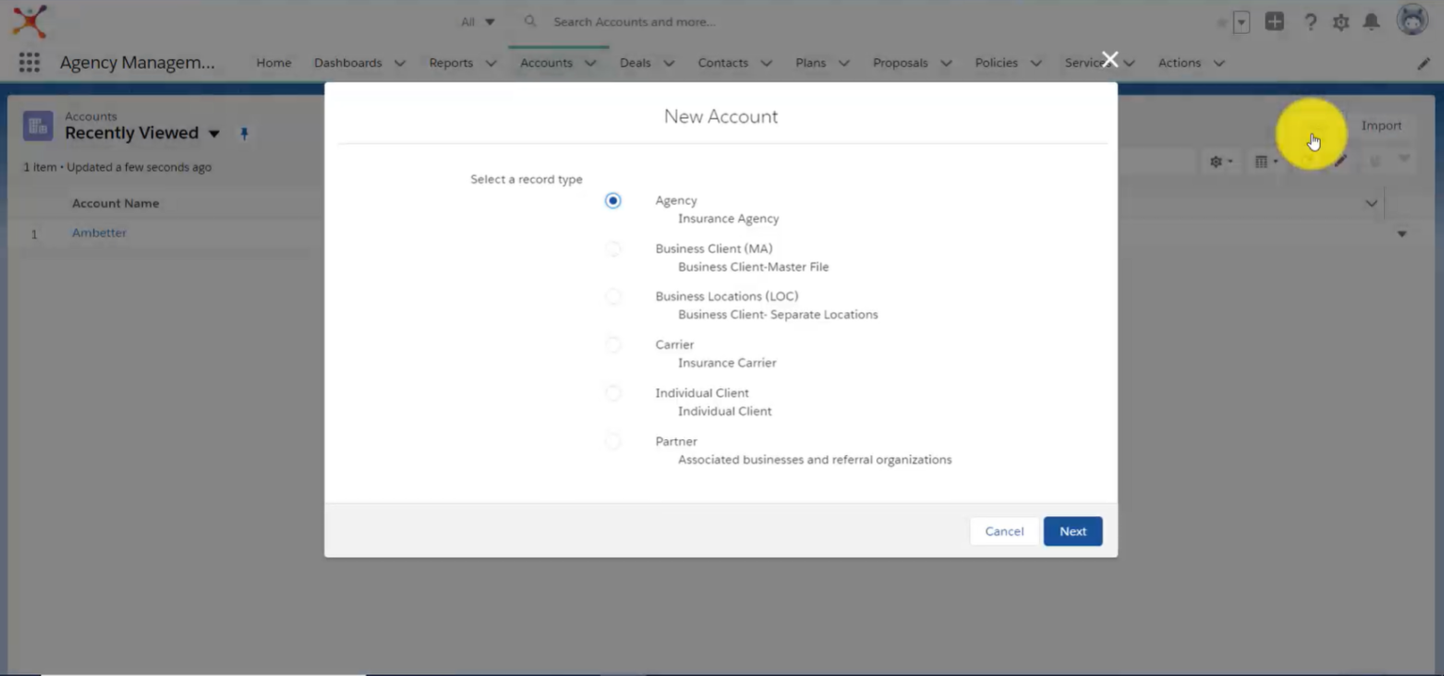Click the Salesforce Setup gear icon
The width and height of the screenshot is (1444, 676).
[1341, 22]
